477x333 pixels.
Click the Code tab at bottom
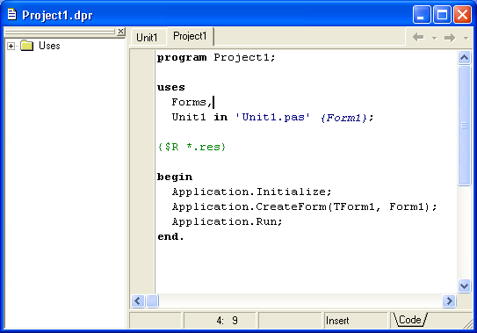pyautogui.click(x=410, y=320)
